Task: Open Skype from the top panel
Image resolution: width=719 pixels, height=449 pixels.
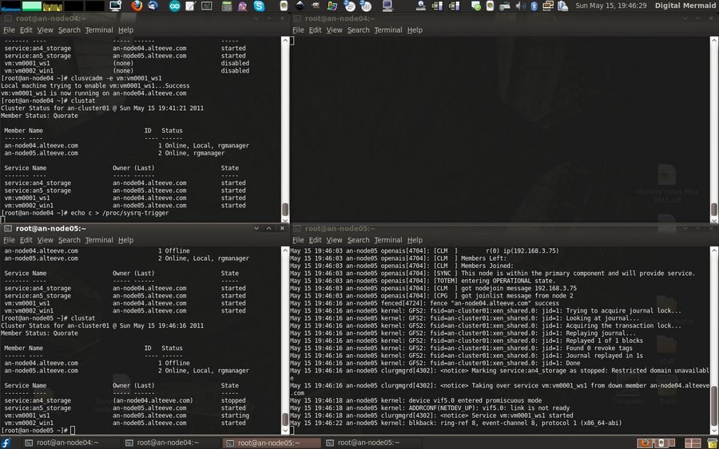Action: coord(259,6)
